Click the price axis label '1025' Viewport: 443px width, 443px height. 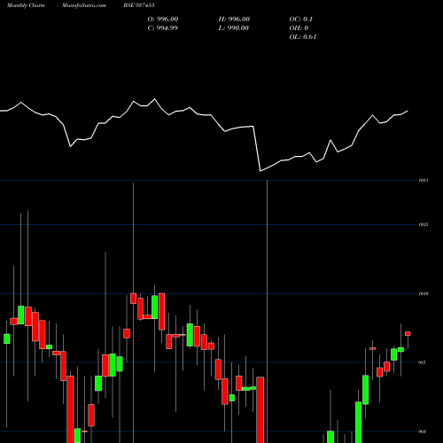pos(424,225)
